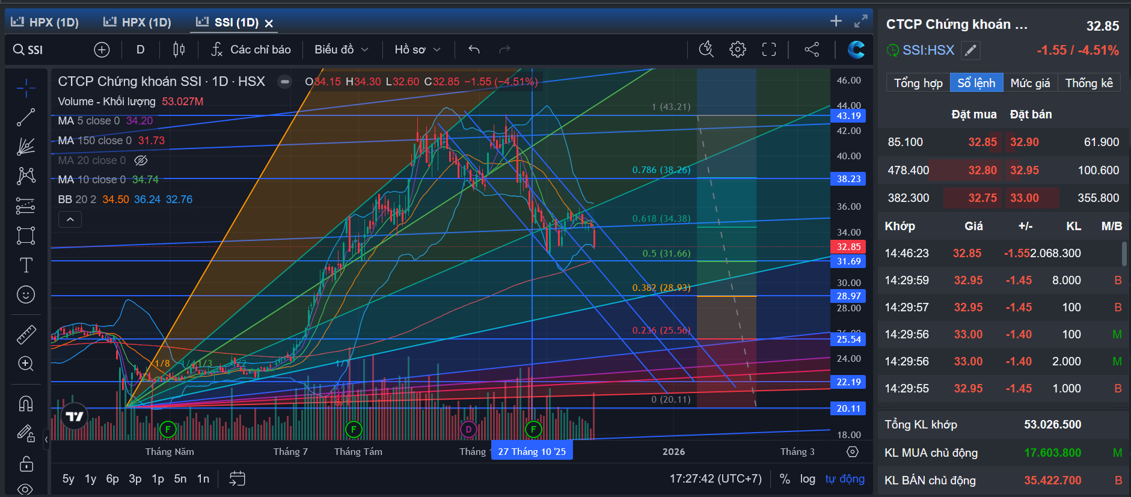This screenshot has height=497, width=1131.
Task: Open the quick search lightning icon
Action: pos(706,50)
